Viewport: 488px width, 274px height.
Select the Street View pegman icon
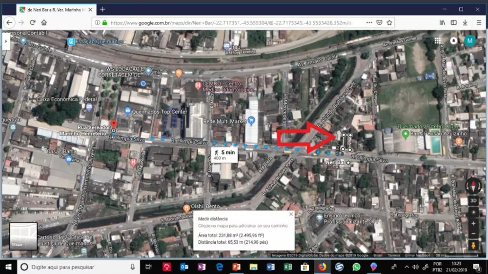473,246
